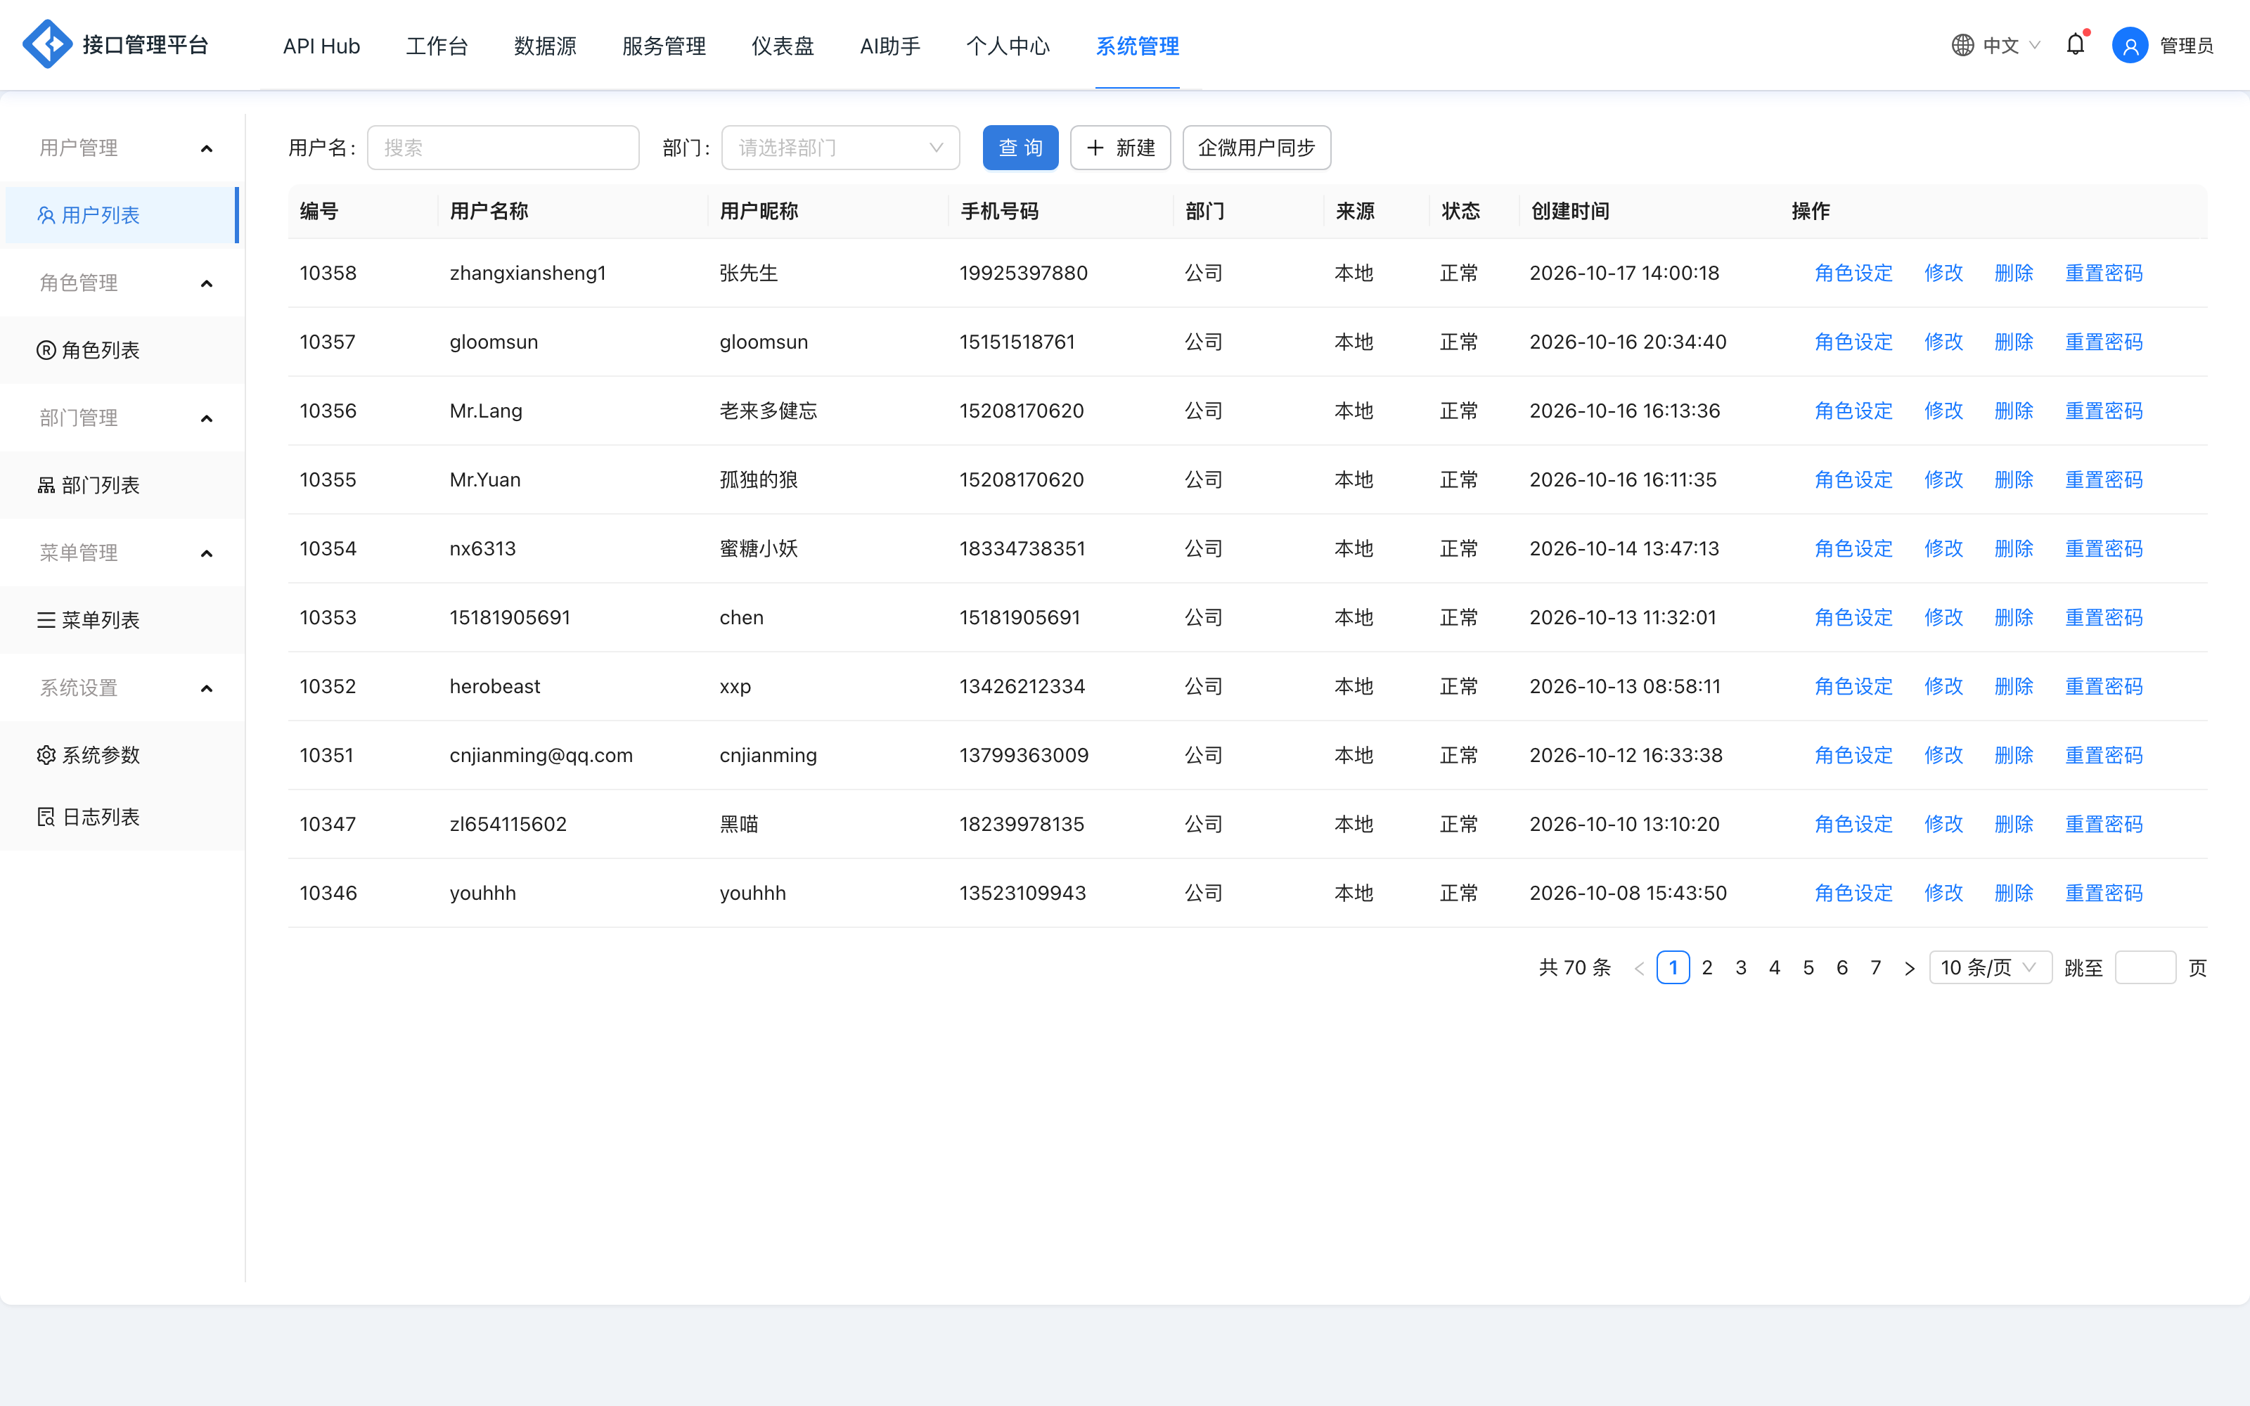The width and height of the screenshot is (2250, 1406).
Task: Collapse the 用户管理 sidebar section
Action: click(x=207, y=148)
